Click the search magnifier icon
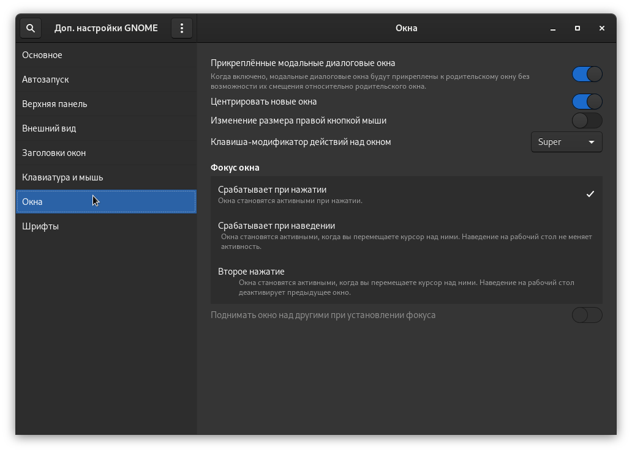The height and width of the screenshot is (452, 632). coord(31,28)
